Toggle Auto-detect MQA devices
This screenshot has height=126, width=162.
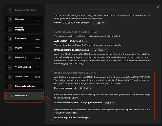(85, 41)
